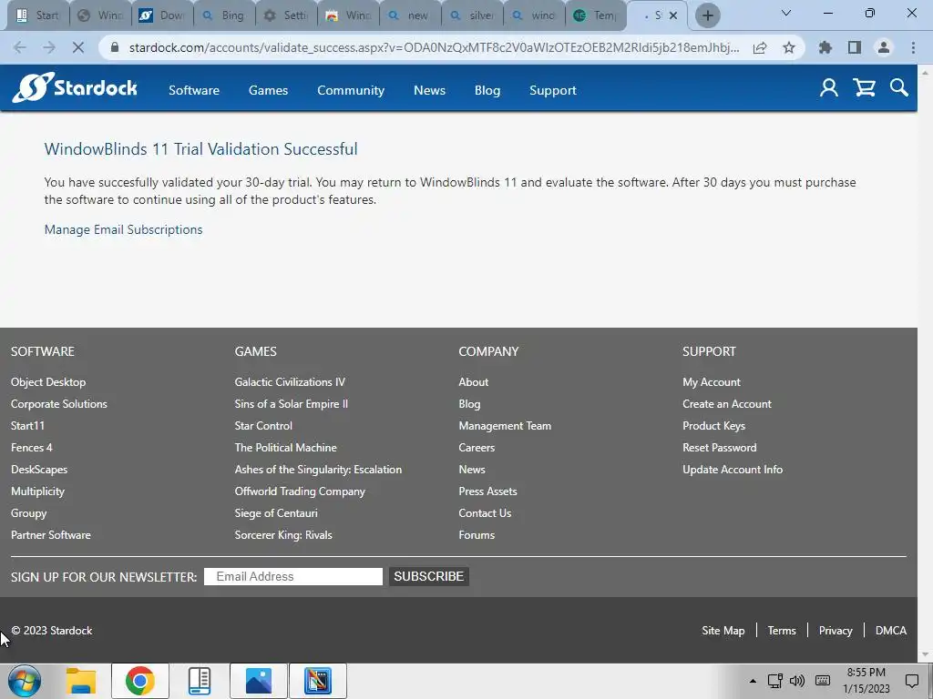Open File Explorer from taskbar
933x699 pixels.
[81, 681]
